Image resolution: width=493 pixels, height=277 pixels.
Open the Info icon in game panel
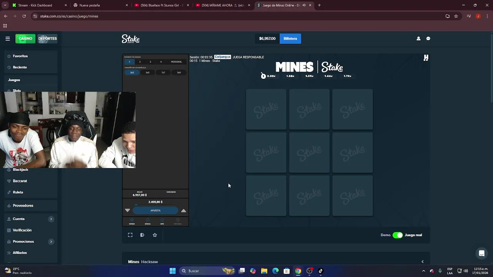[x=162, y=222]
